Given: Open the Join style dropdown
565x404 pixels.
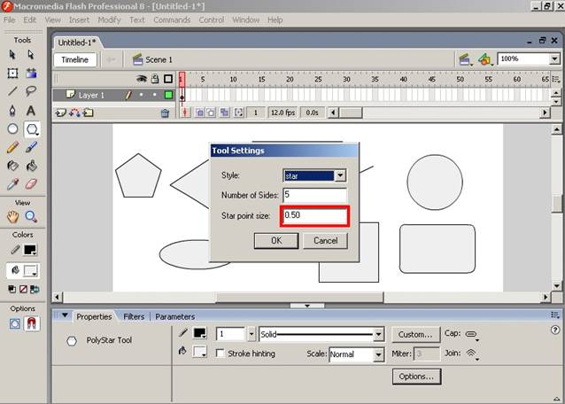Looking at the screenshot, I should pyautogui.click(x=472, y=354).
